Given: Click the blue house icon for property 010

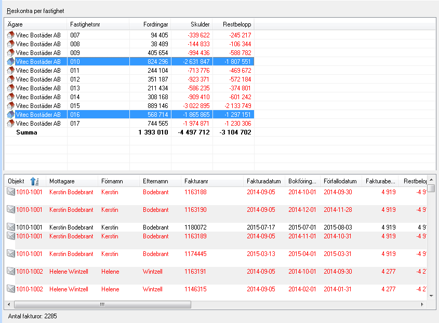Looking at the screenshot, I should [10, 62].
